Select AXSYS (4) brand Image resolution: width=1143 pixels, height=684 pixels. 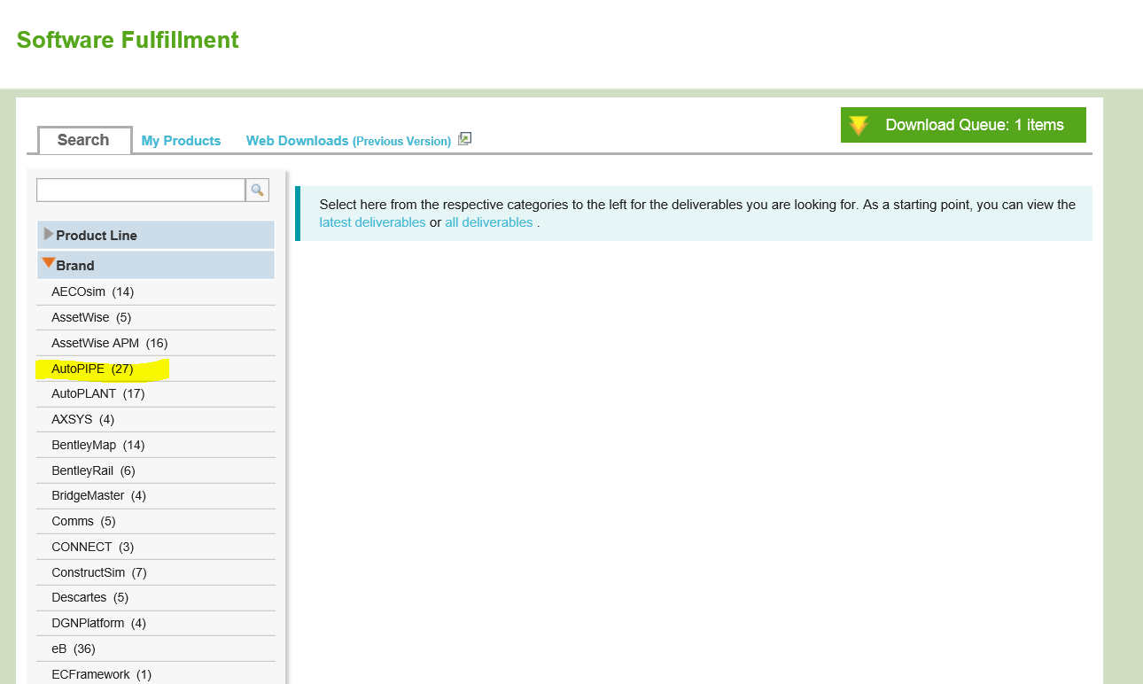click(x=83, y=419)
